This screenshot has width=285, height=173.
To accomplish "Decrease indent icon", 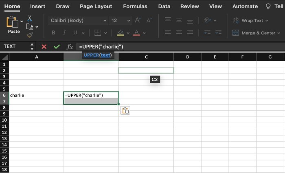I will [207, 33].
